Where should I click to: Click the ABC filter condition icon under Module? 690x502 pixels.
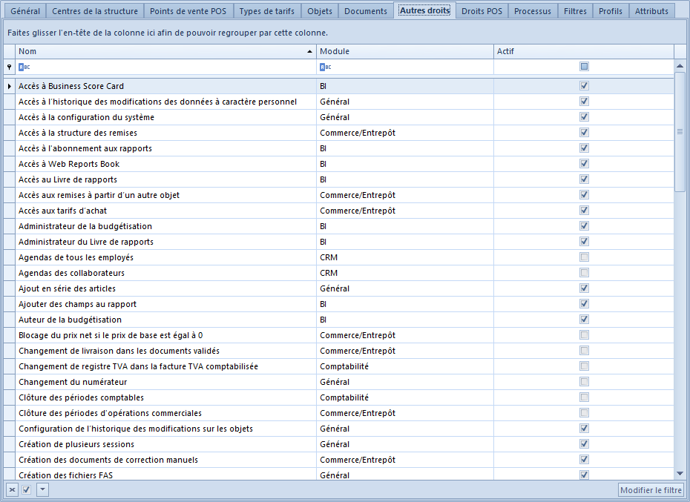(326, 67)
